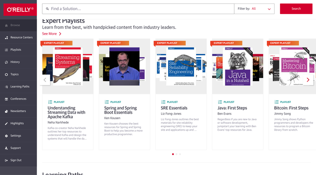Click author name Liz Fong-Jones
Image resolution: width=316 pixels, height=175 pixels.
(x=171, y=114)
